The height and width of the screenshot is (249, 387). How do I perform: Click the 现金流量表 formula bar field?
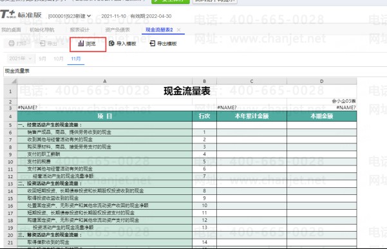(195, 71)
